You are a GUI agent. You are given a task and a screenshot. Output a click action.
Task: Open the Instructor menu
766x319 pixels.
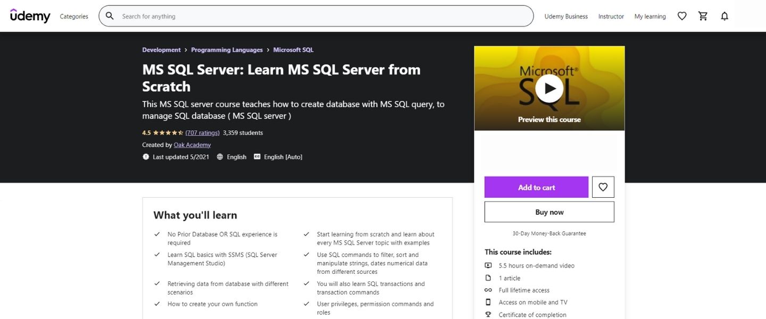(611, 16)
